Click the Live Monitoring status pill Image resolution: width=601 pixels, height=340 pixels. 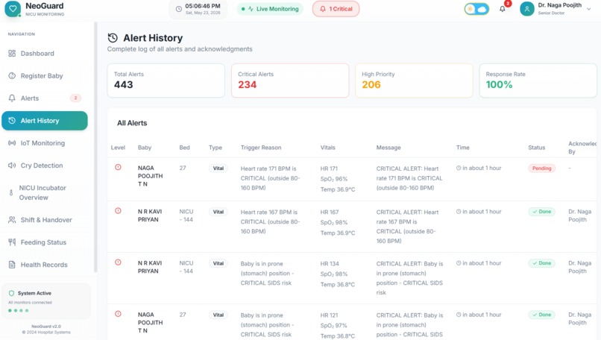tap(270, 9)
